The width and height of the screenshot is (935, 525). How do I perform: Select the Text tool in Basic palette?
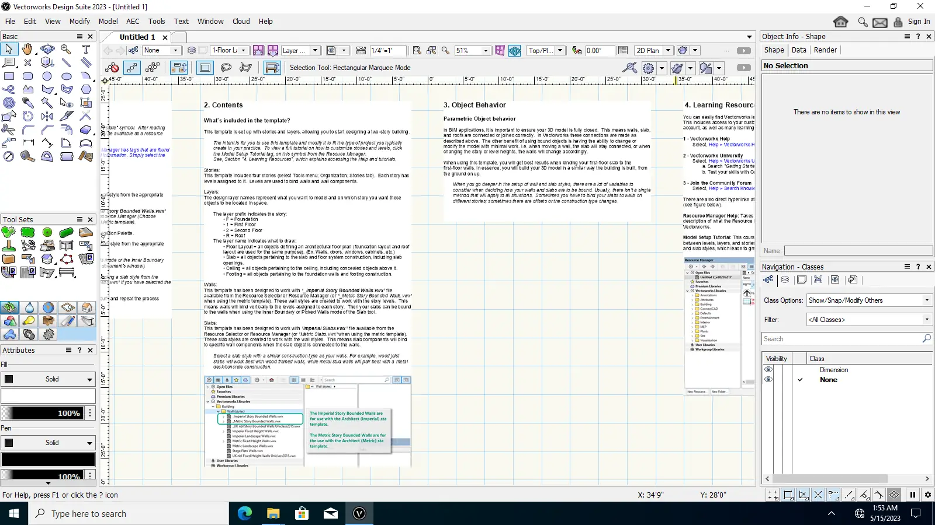86,49
